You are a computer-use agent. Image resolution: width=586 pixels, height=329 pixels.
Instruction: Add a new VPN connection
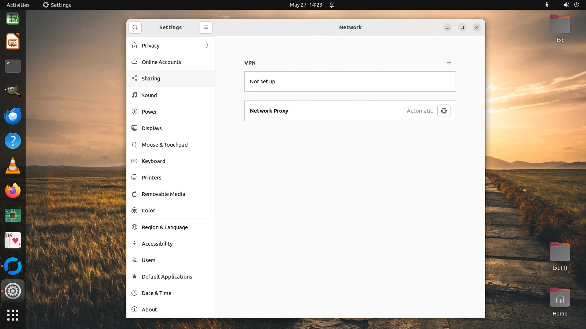(x=449, y=63)
